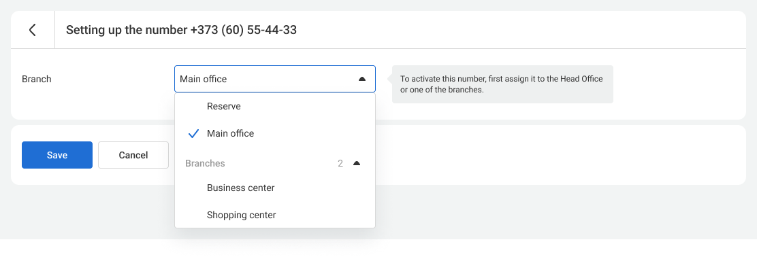
Task: Open the Branch combo box showing Main office
Action: 275,79
